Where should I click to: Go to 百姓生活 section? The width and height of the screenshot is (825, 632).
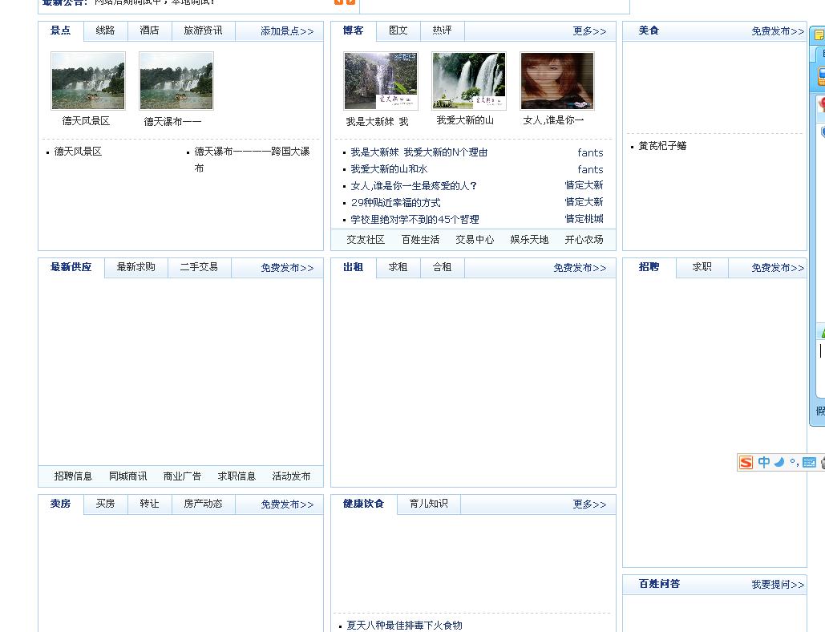420,240
